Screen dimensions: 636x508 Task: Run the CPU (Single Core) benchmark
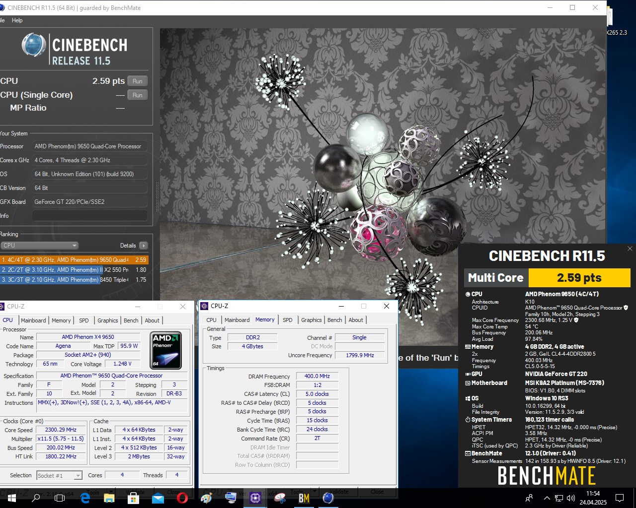coord(138,95)
